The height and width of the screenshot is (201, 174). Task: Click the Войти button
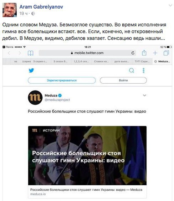(x=123, y=81)
